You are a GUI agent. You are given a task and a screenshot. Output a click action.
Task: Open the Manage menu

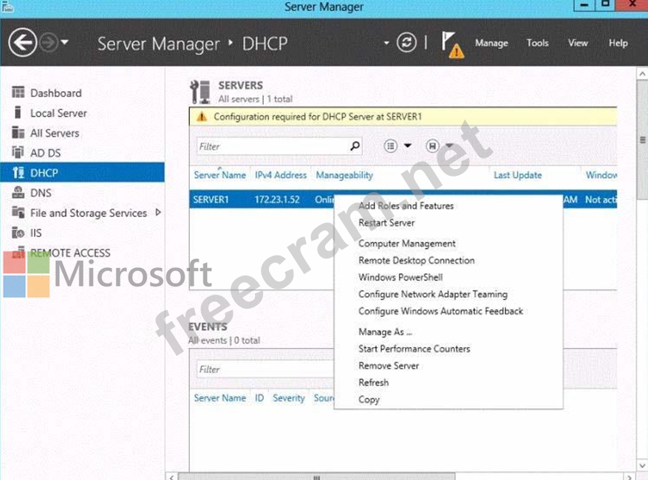coord(491,43)
